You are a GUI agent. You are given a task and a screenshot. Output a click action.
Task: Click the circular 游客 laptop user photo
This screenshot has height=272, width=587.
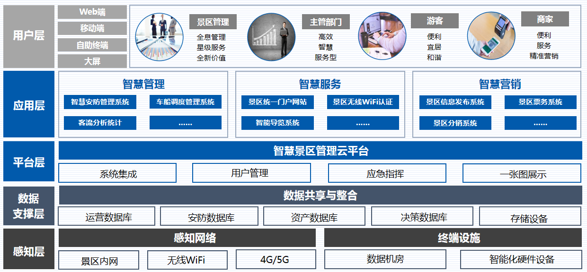click(382, 36)
